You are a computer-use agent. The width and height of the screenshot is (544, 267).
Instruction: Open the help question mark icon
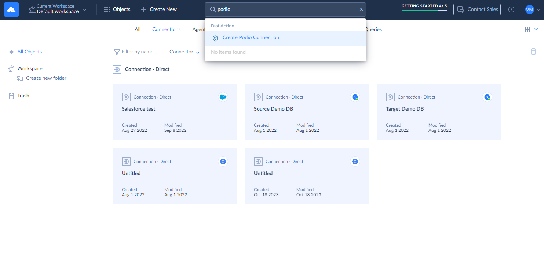511,10
